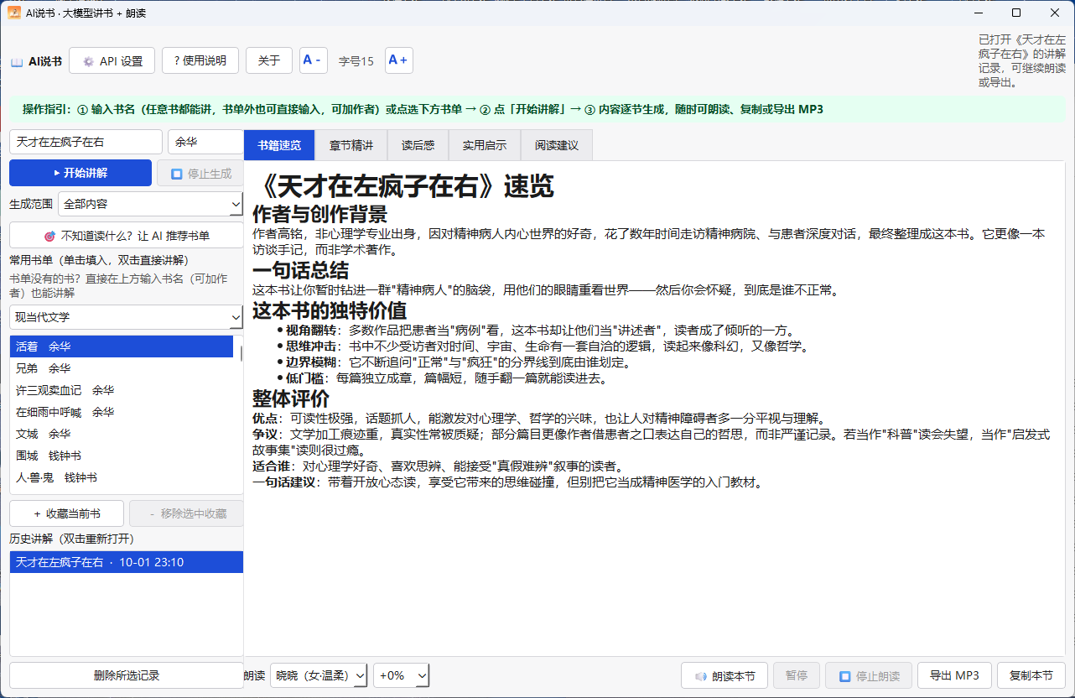This screenshot has height=698, width=1075.
Task: Click the AI 推荐书单 target button
Action: tap(127, 236)
